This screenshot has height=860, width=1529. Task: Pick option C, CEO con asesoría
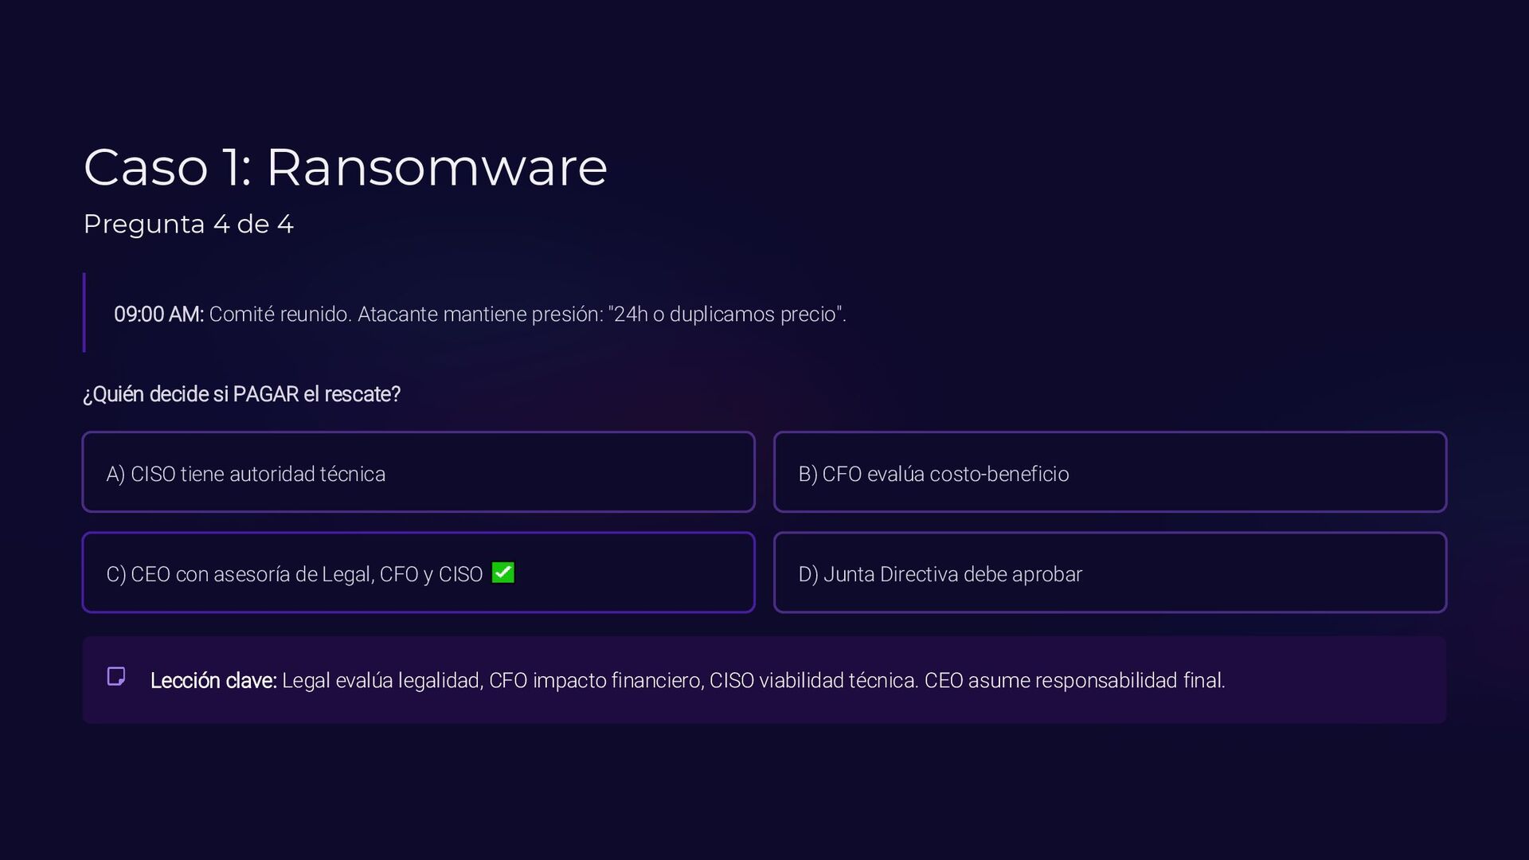tap(418, 573)
